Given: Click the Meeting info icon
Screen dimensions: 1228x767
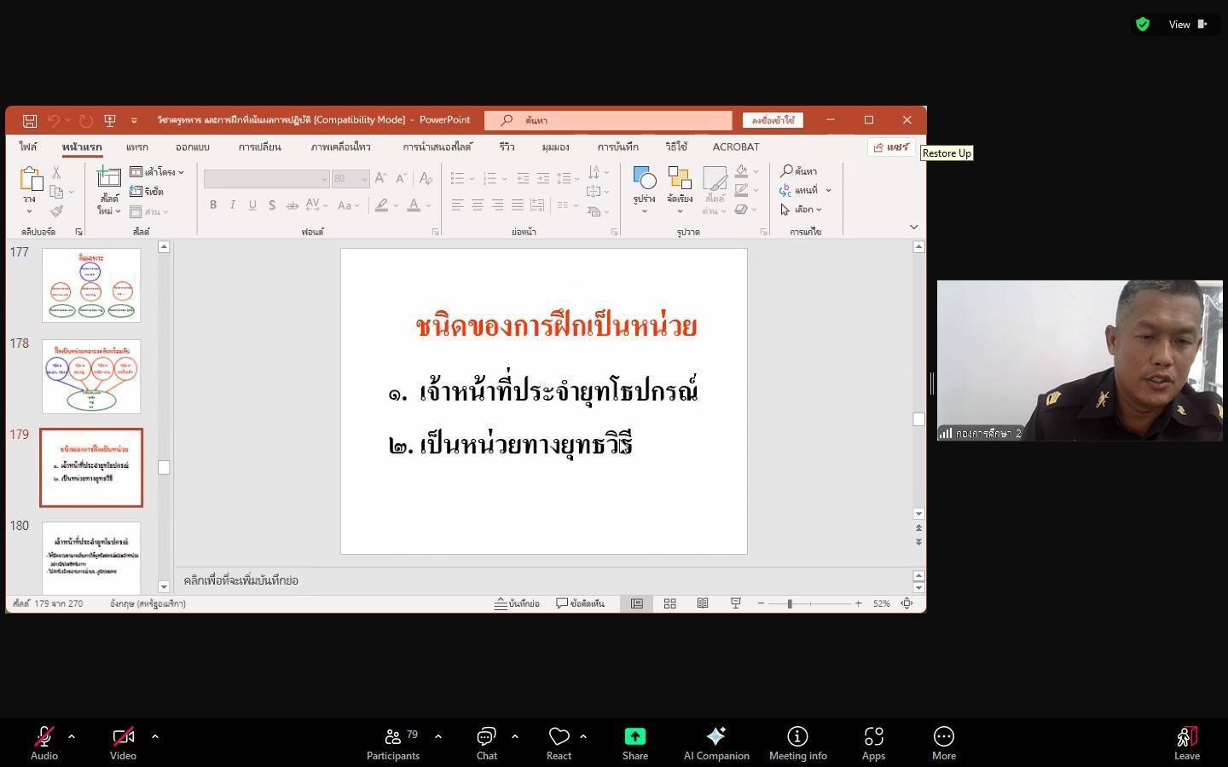Looking at the screenshot, I should coord(797,737).
